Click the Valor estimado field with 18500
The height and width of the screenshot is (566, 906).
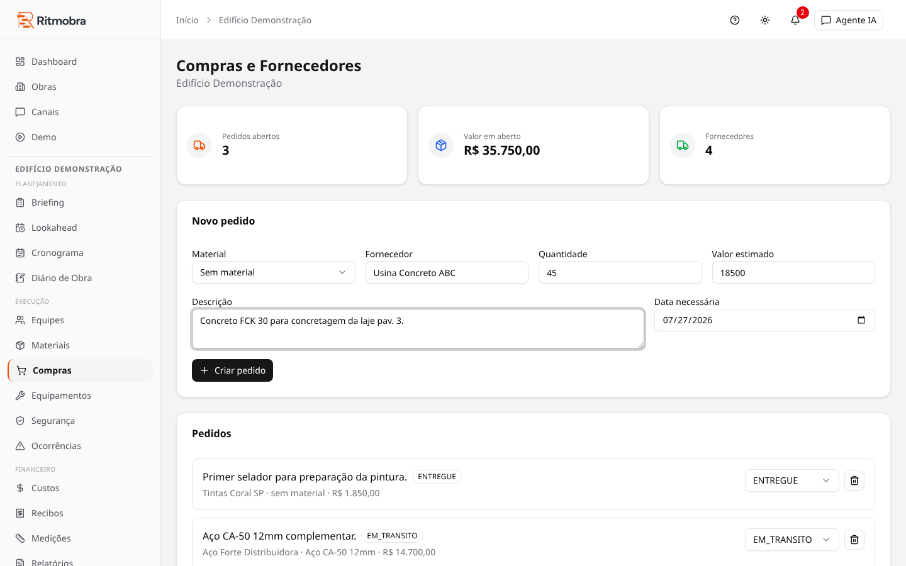(793, 272)
